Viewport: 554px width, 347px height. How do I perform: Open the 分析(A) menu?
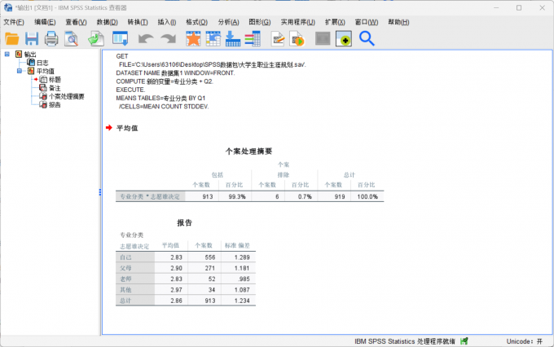point(229,21)
